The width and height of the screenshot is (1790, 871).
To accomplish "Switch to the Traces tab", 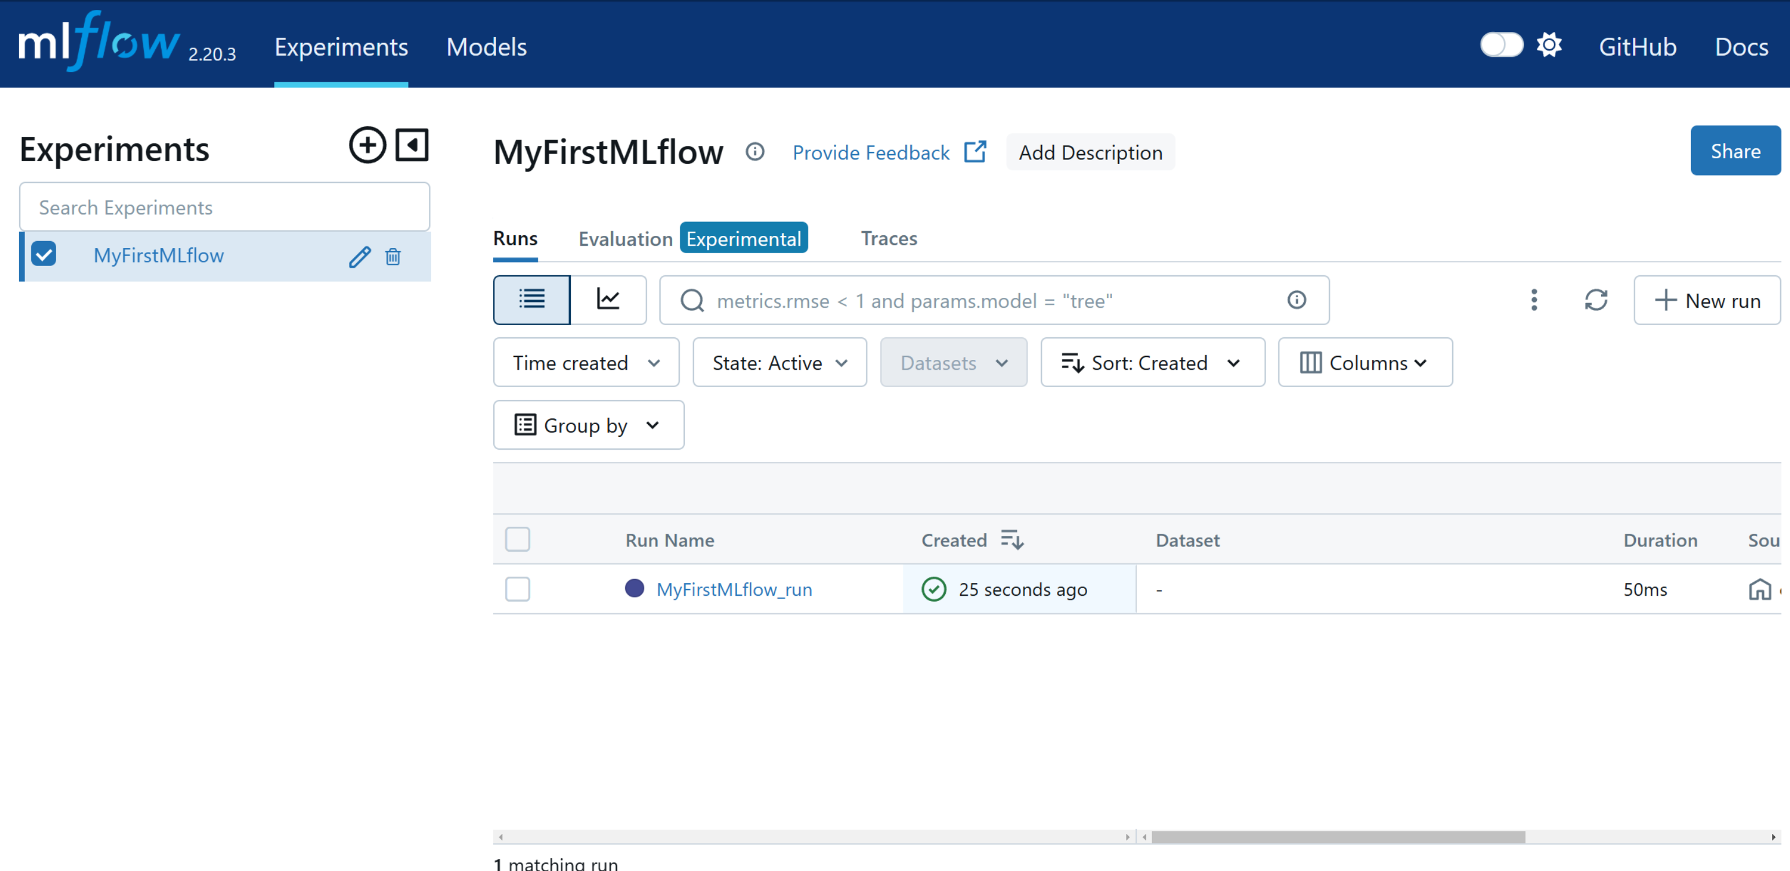I will (889, 238).
